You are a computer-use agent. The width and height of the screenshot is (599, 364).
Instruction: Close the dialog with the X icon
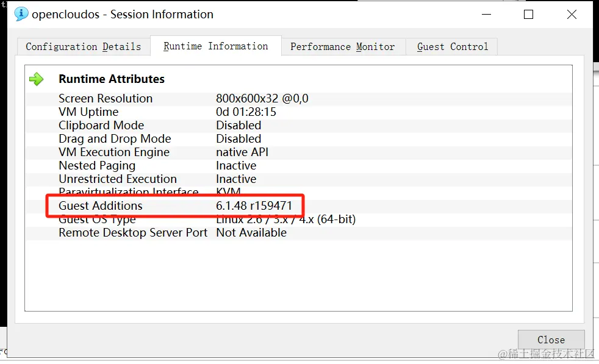(x=572, y=14)
